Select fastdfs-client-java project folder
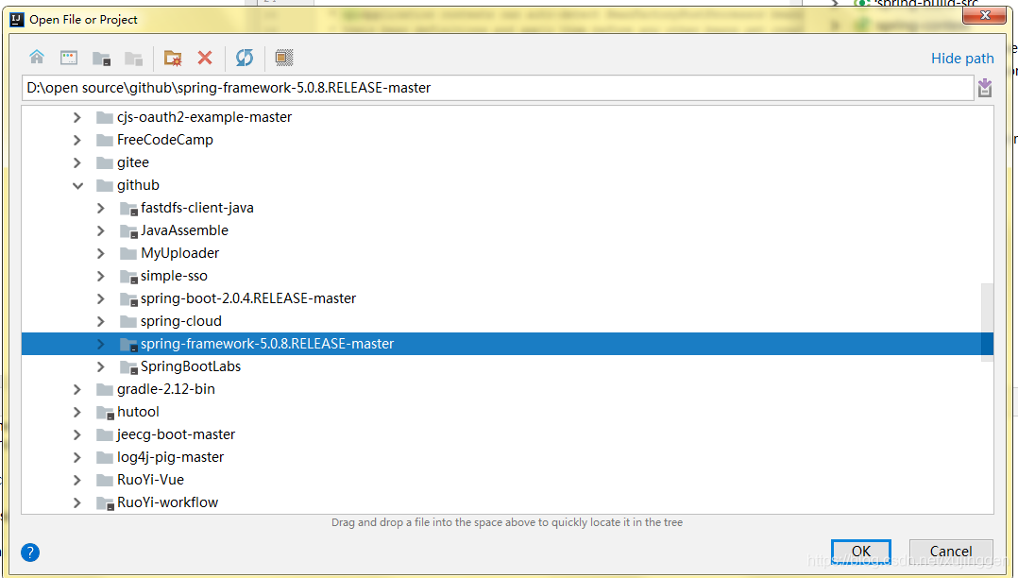Screen dimensions: 1018x578 pyautogui.click(x=196, y=209)
